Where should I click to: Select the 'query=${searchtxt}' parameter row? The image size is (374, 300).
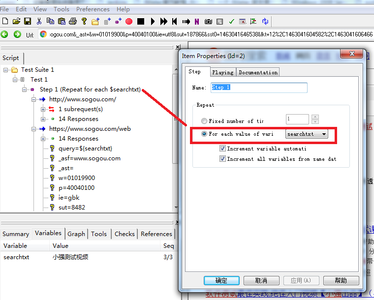pos(85,149)
